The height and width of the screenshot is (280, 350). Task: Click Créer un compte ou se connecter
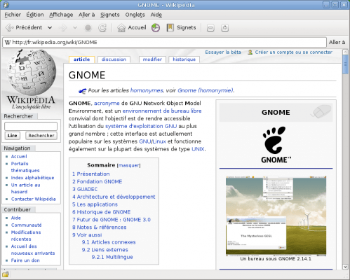[294, 52]
